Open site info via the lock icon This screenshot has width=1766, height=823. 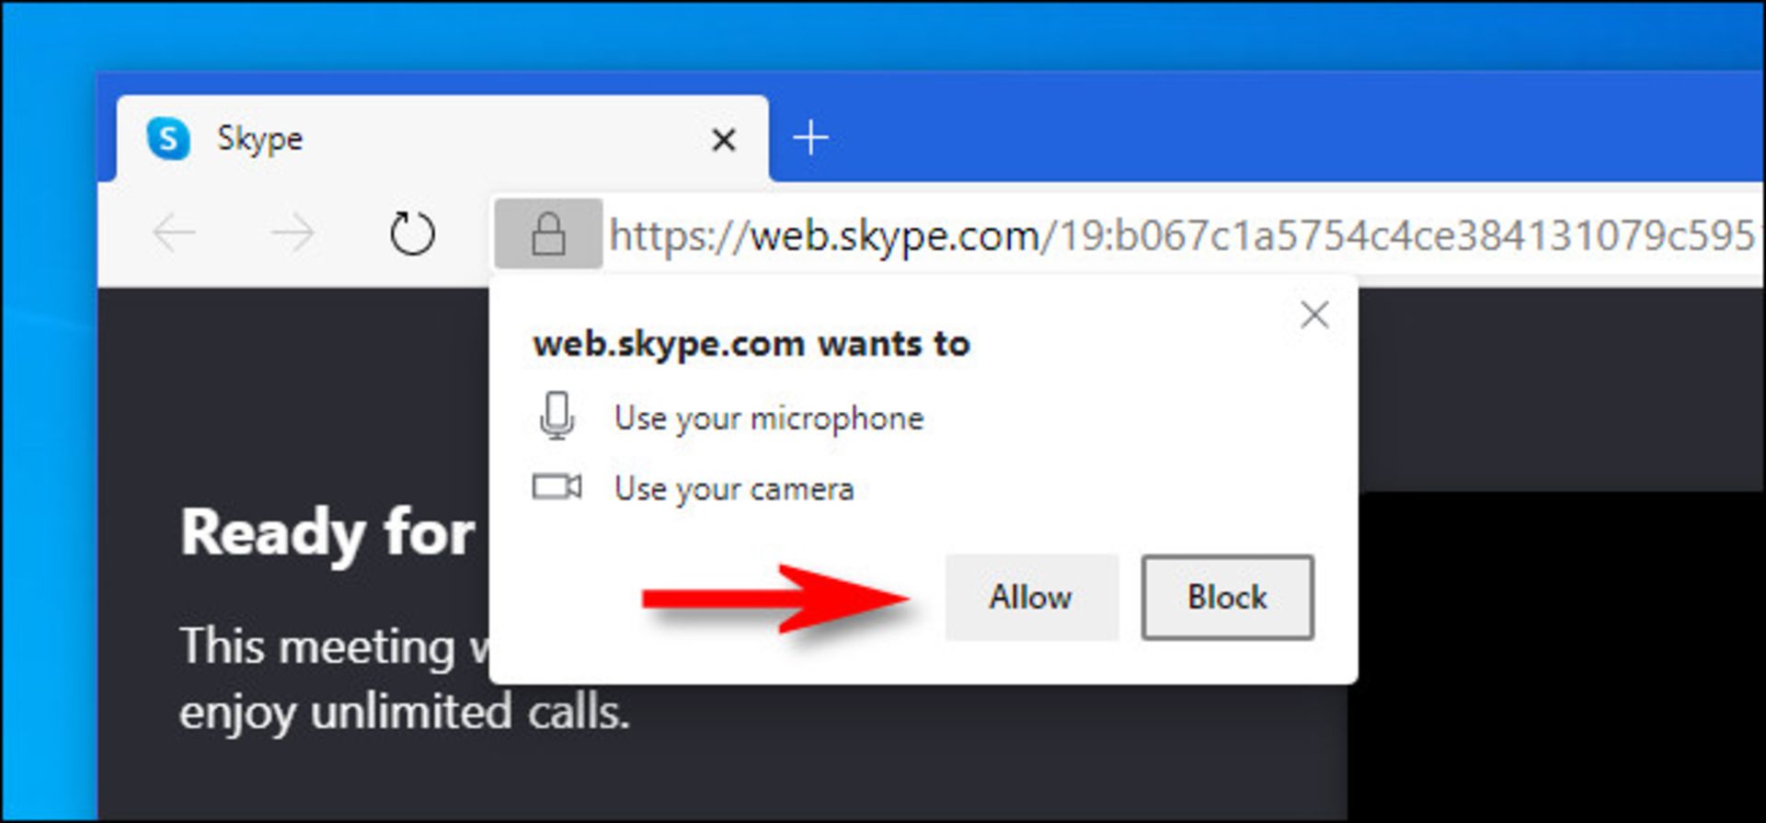click(548, 234)
